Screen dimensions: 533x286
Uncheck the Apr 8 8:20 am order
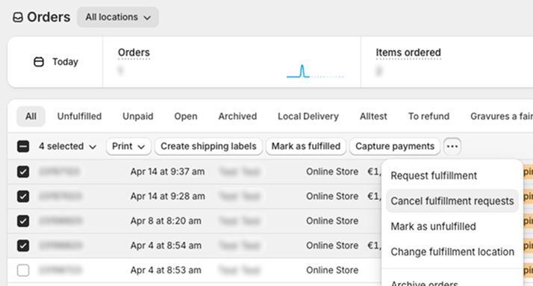(23, 221)
